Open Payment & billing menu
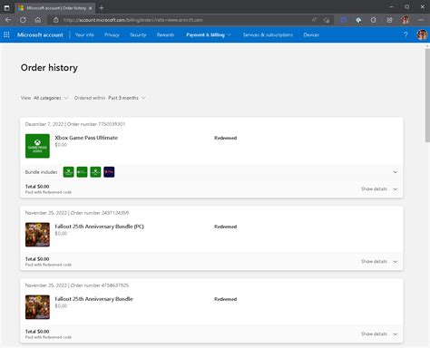 (x=209, y=35)
